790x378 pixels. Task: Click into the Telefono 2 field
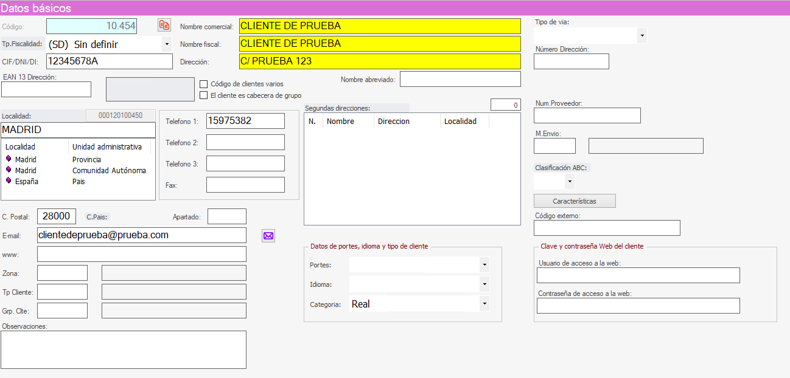pos(245,142)
